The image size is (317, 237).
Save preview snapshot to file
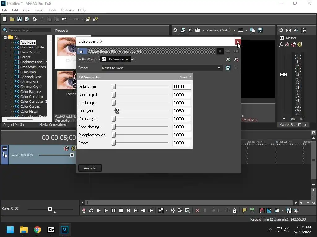click(x=260, y=30)
